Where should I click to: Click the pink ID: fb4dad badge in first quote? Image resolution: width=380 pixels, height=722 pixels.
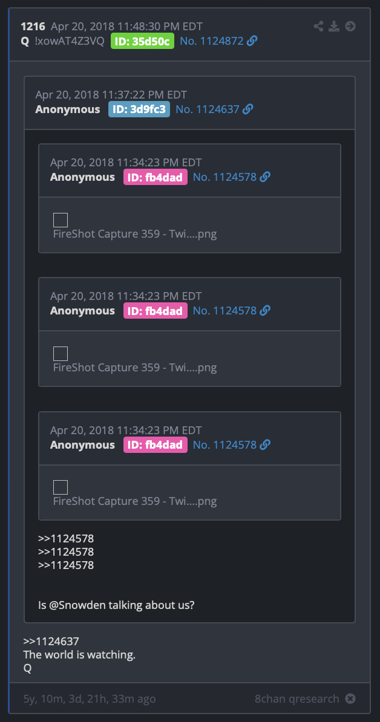click(x=156, y=177)
